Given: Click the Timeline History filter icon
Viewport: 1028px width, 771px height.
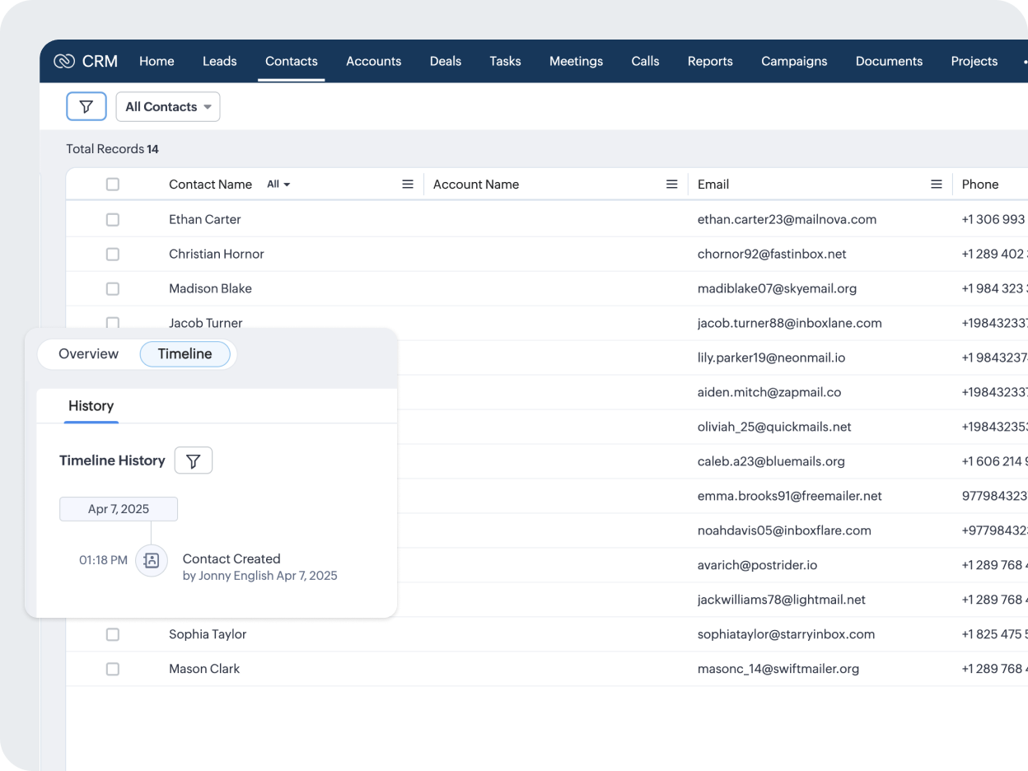Looking at the screenshot, I should point(194,460).
